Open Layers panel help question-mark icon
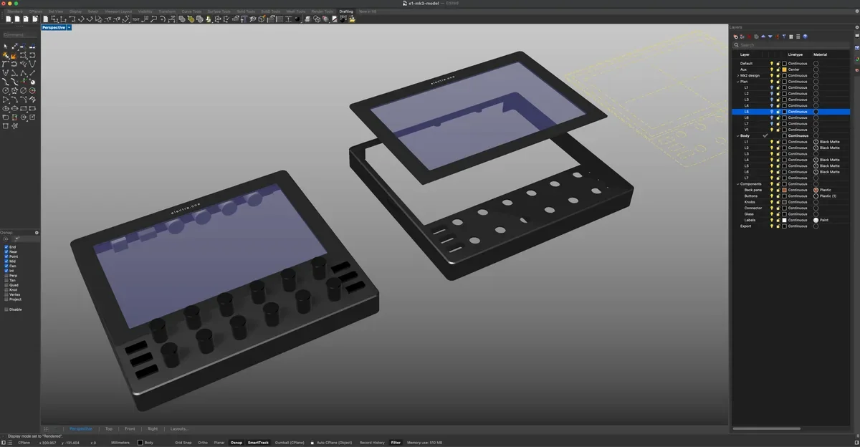Screen dimensions: 860x447 click(x=805, y=37)
